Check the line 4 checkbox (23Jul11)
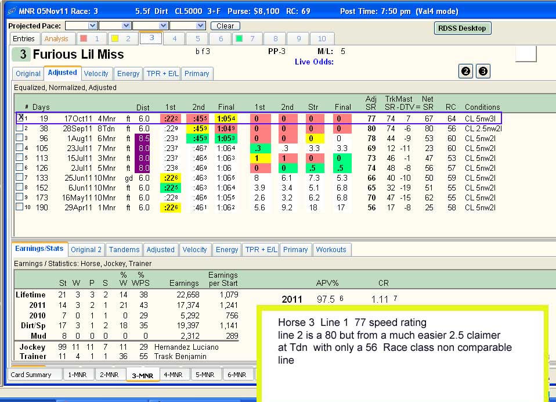The width and height of the screenshot is (556, 402). (x=20, y=148)
